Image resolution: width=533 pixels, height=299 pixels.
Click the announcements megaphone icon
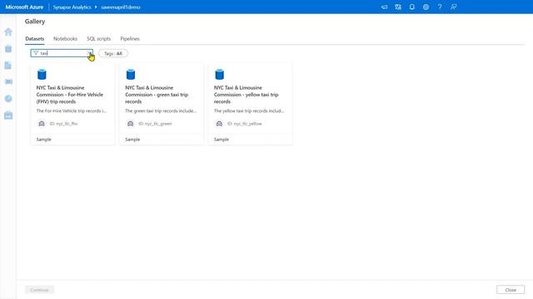[384, 7]
